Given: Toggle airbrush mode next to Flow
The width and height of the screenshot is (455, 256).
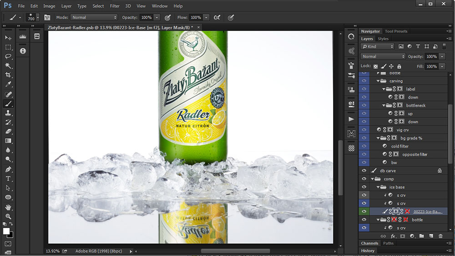Looking at the screenshot, I should click(x=217, y=17).
